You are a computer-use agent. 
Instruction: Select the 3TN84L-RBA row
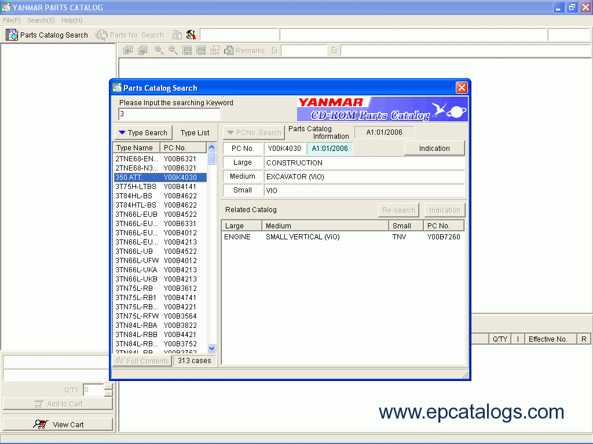[x=160, y=325]
